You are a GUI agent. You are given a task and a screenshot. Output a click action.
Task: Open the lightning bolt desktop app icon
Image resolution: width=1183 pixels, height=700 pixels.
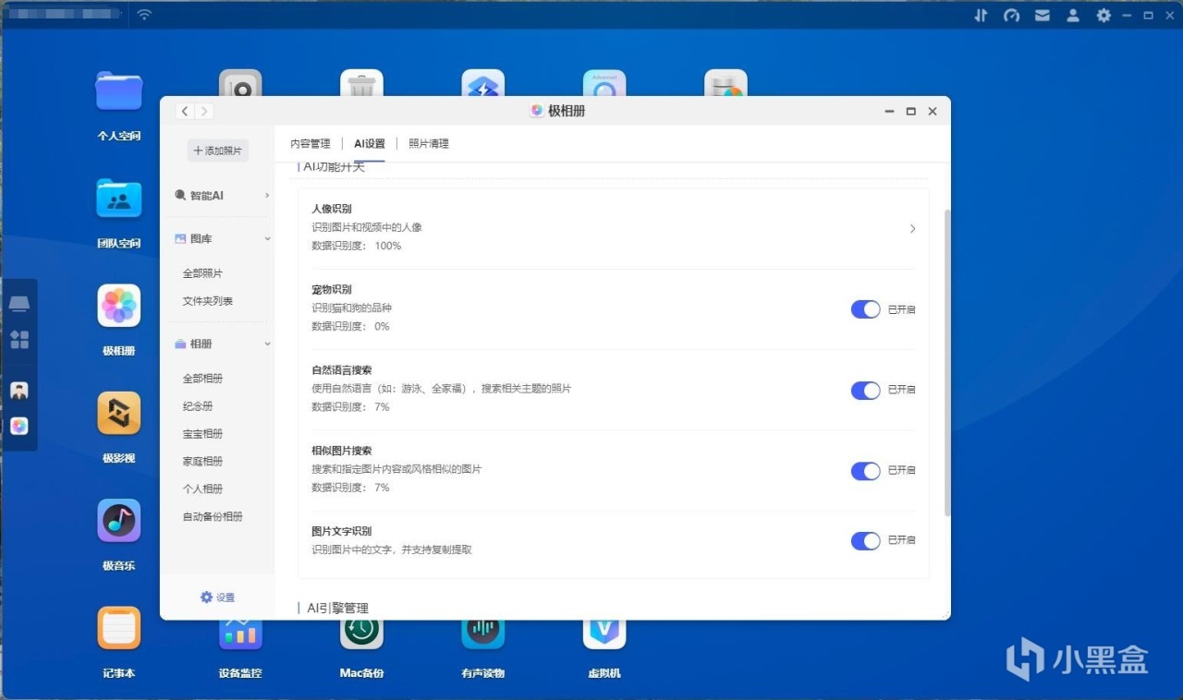coord(482,83)
